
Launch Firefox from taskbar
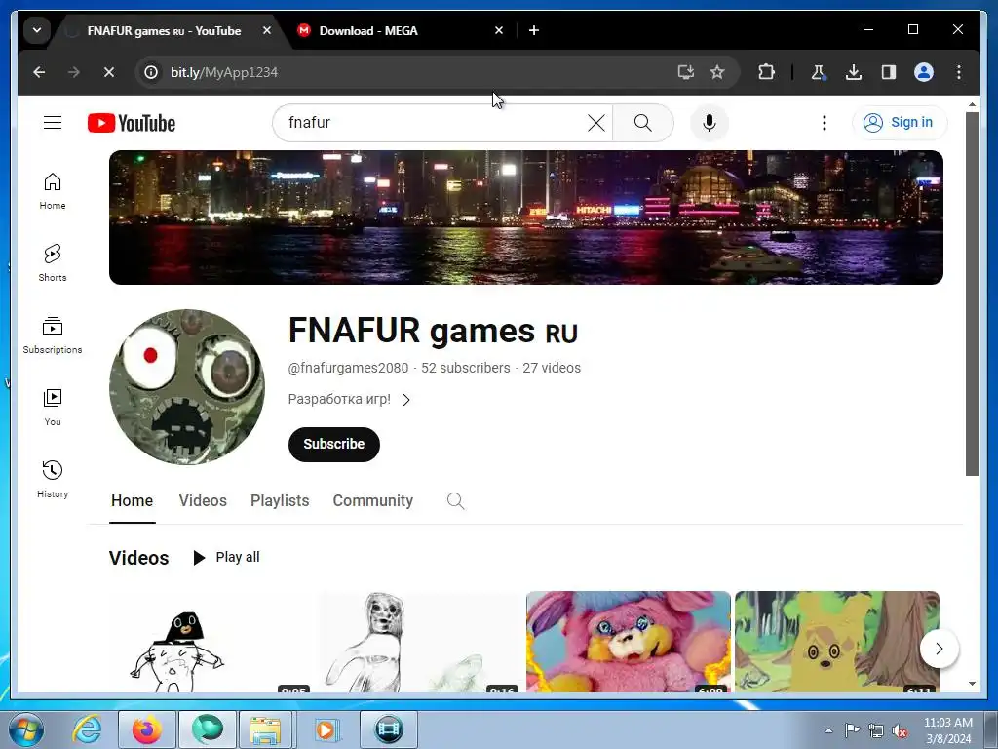coord(146,729)
